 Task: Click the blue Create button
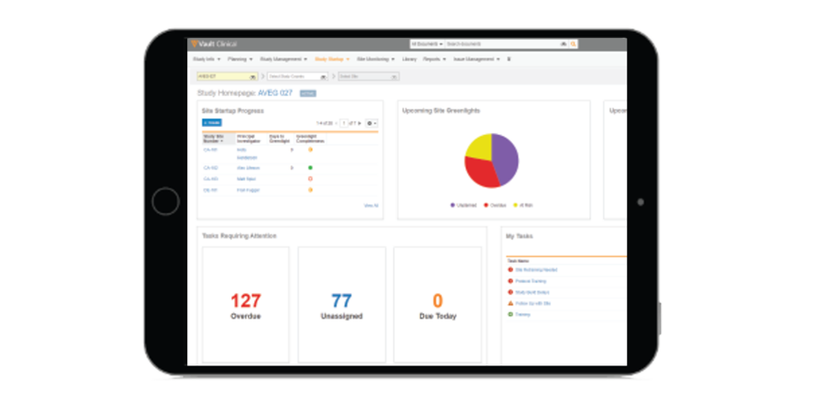pyautogui.click(x=212, y=123)
